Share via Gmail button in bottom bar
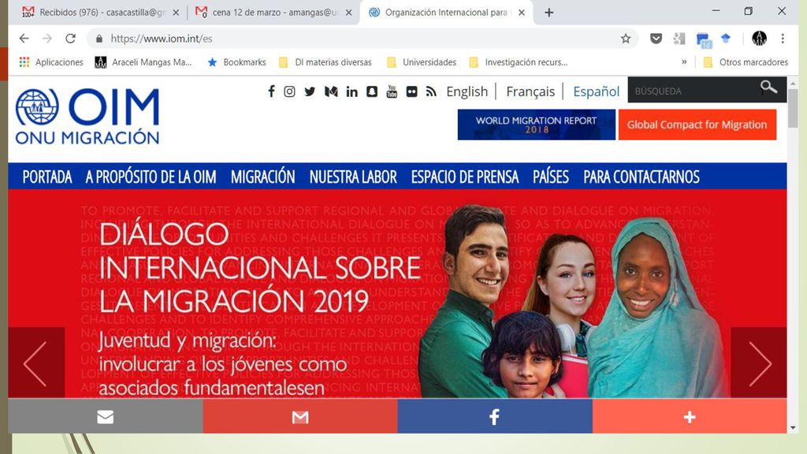807x454 pixels. (300, 416)
